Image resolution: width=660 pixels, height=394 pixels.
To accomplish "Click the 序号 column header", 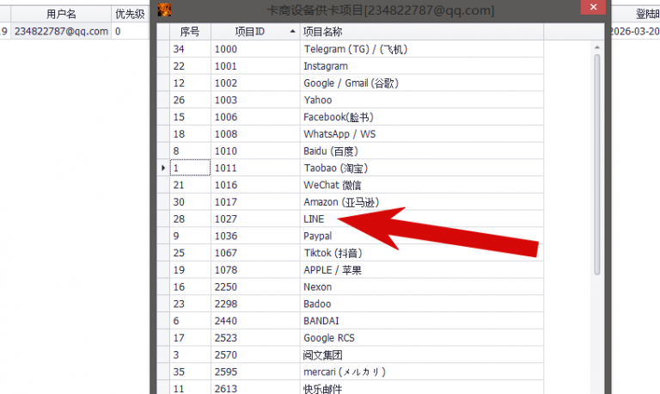I will point(190,32).
